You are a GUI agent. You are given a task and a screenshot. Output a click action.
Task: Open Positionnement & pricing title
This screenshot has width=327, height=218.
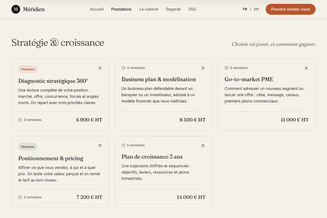pyautogui.click(x=51, y=158)
